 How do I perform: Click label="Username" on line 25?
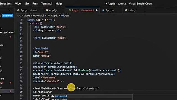point(45,77)
